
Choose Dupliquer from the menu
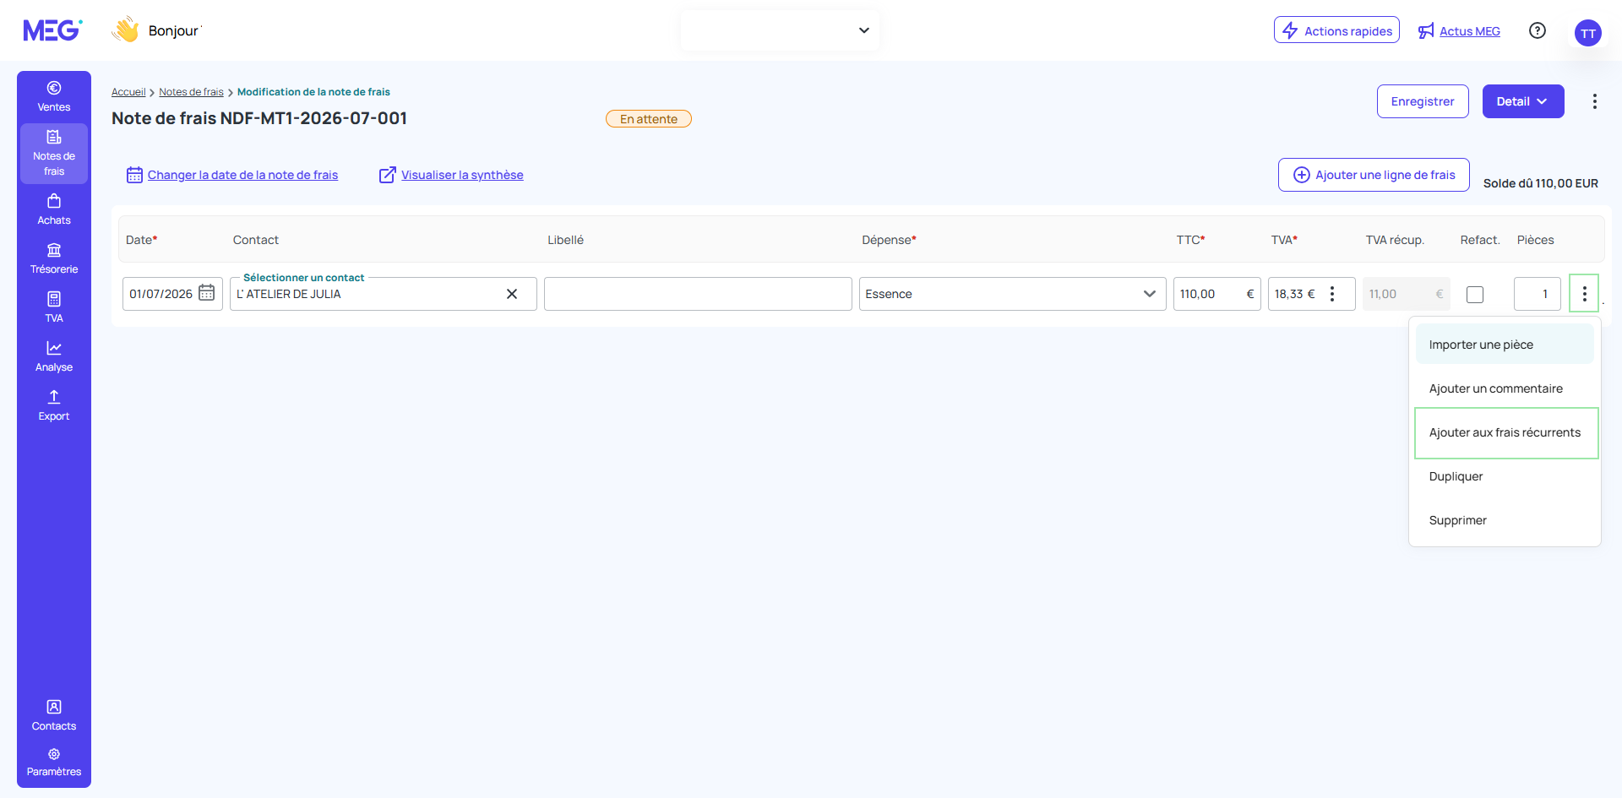(1505, 476)
